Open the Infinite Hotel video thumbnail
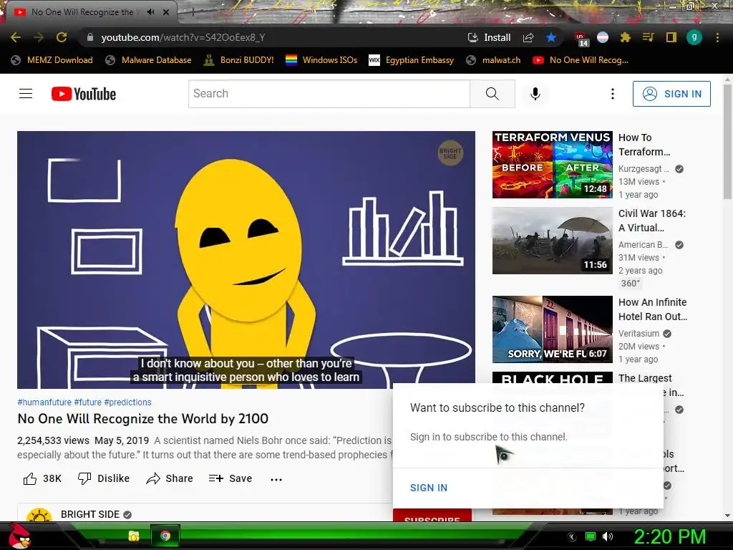This screenshot has width=733, height=550. (x=552, y=329)
